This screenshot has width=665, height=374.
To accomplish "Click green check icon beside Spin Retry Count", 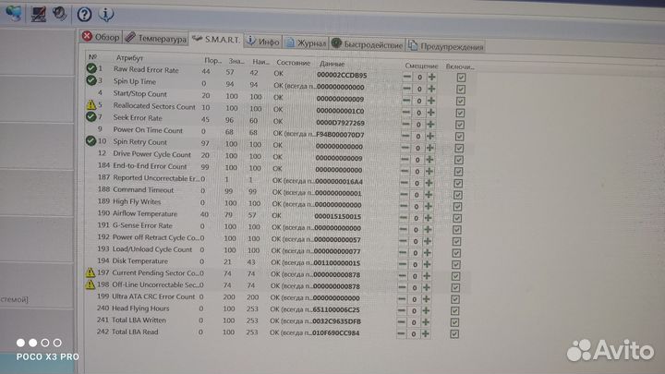I will [91, 141].
